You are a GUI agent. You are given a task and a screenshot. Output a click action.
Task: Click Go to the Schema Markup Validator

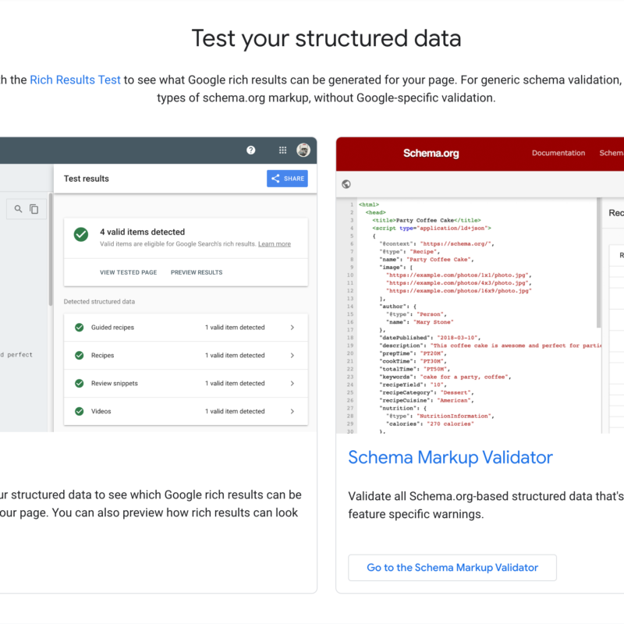tap(452, 568)
